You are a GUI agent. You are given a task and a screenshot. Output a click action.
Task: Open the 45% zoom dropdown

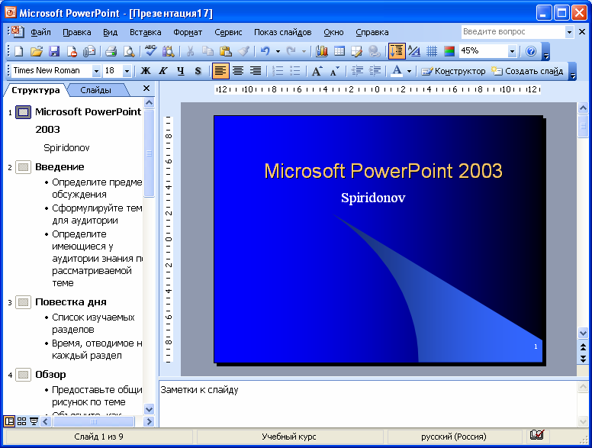(512, 52)
